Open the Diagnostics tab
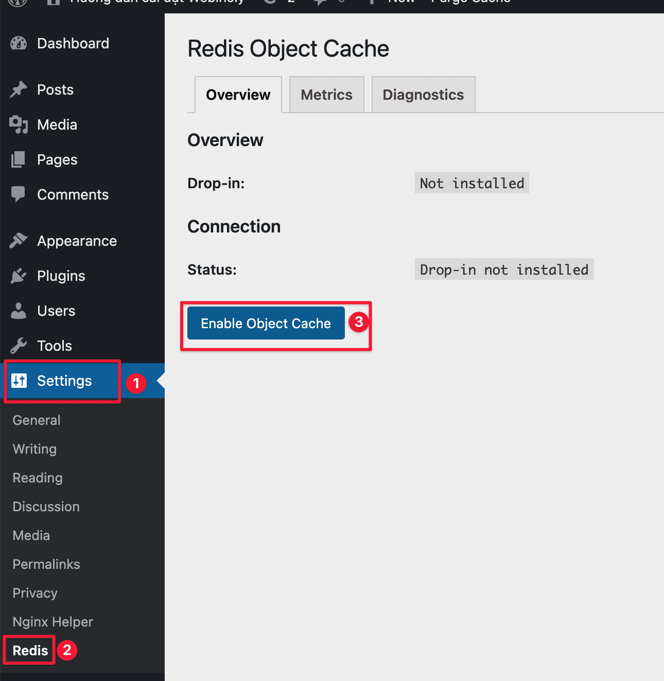This screenshot has height=681, width=664. 423,95
